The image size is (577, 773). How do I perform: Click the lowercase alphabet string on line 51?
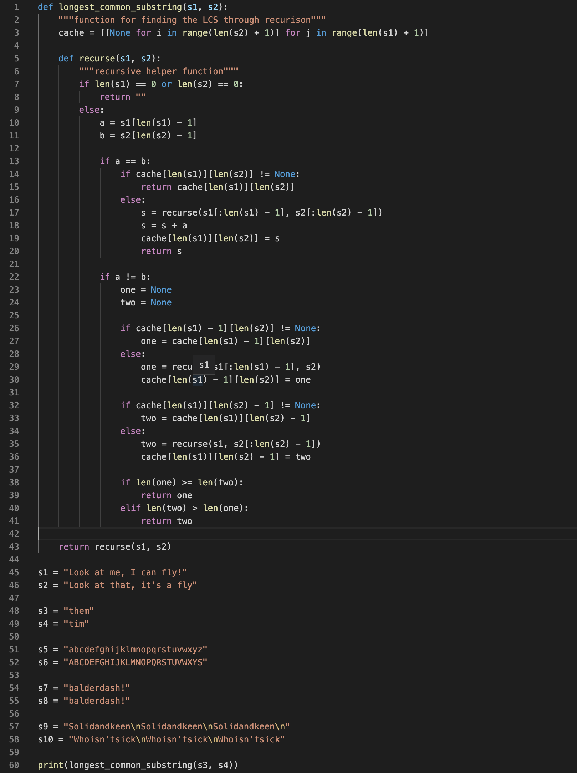pos(136,650)
